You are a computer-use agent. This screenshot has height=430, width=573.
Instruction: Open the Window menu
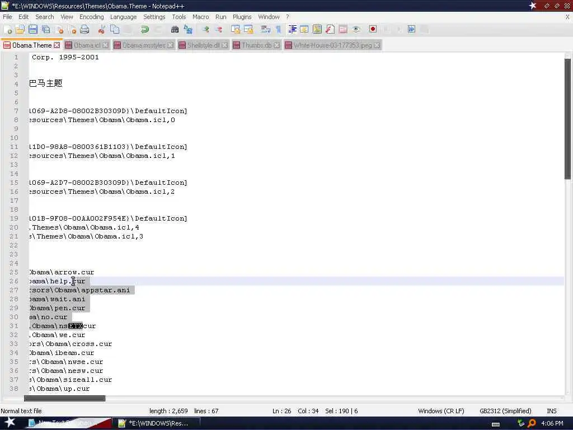click(269, 17)
